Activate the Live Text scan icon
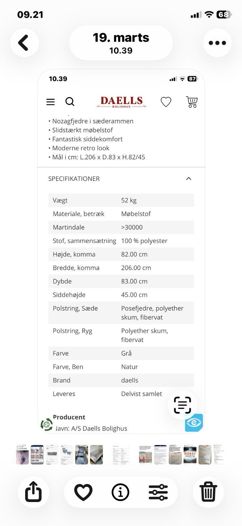Image resolution: width=242 pixels, height=526 pixels. pos(182,405)
